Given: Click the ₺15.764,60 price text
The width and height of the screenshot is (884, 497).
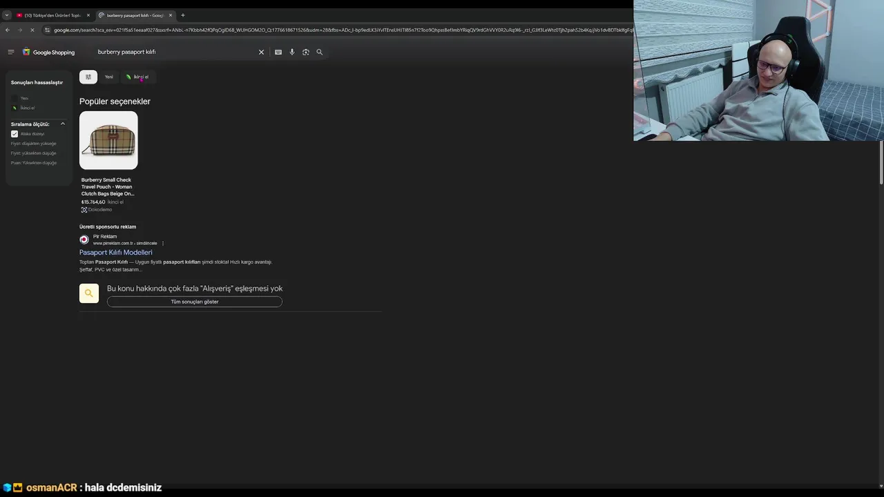Looking at the screenshot, I should coord(93,202).
